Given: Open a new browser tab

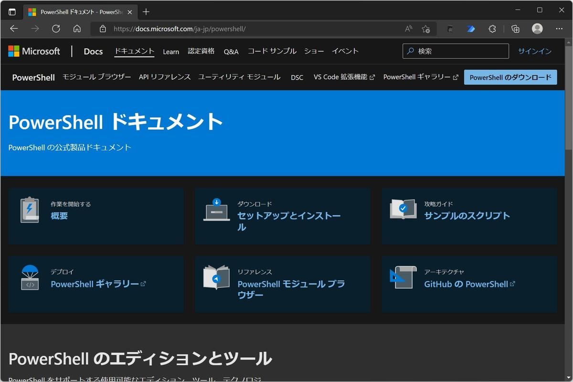Looking at the screenshot, I should click(146, 12).
